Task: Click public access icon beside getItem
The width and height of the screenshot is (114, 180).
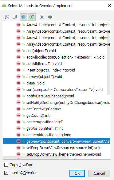Action: coord(23,122)
